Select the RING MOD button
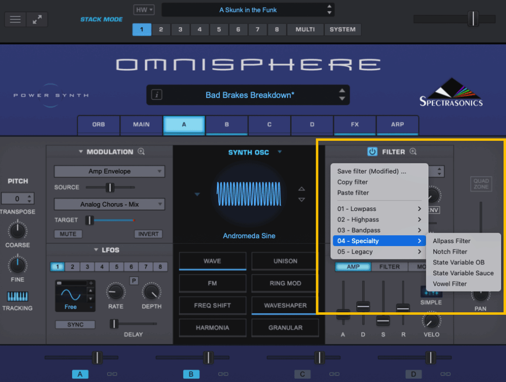Image resolution: width=506 pixels, height=382 pixels. (285, 283)
